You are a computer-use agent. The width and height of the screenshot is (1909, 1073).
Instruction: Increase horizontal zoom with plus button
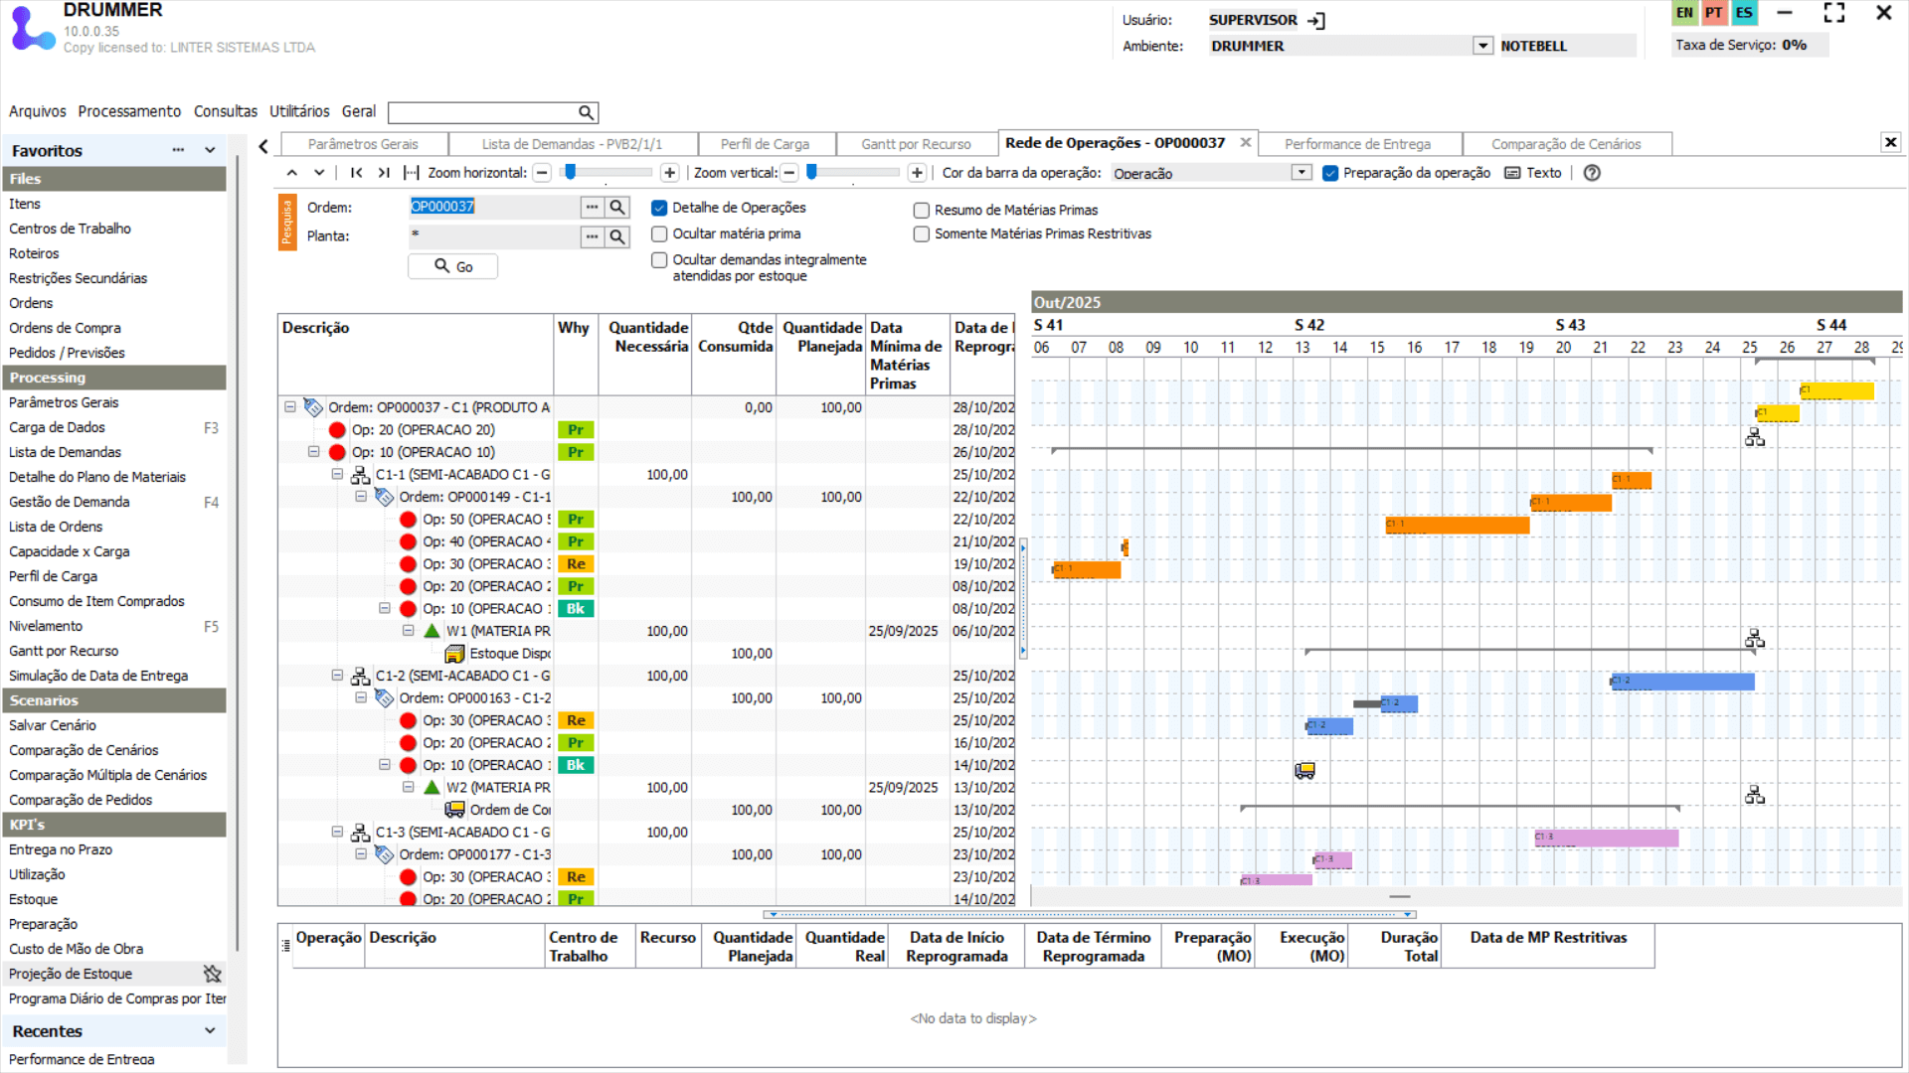coord(670,173)
